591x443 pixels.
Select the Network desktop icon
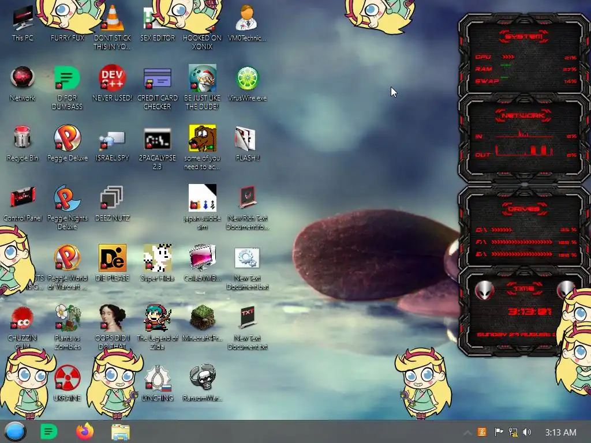tap(23, 84)
